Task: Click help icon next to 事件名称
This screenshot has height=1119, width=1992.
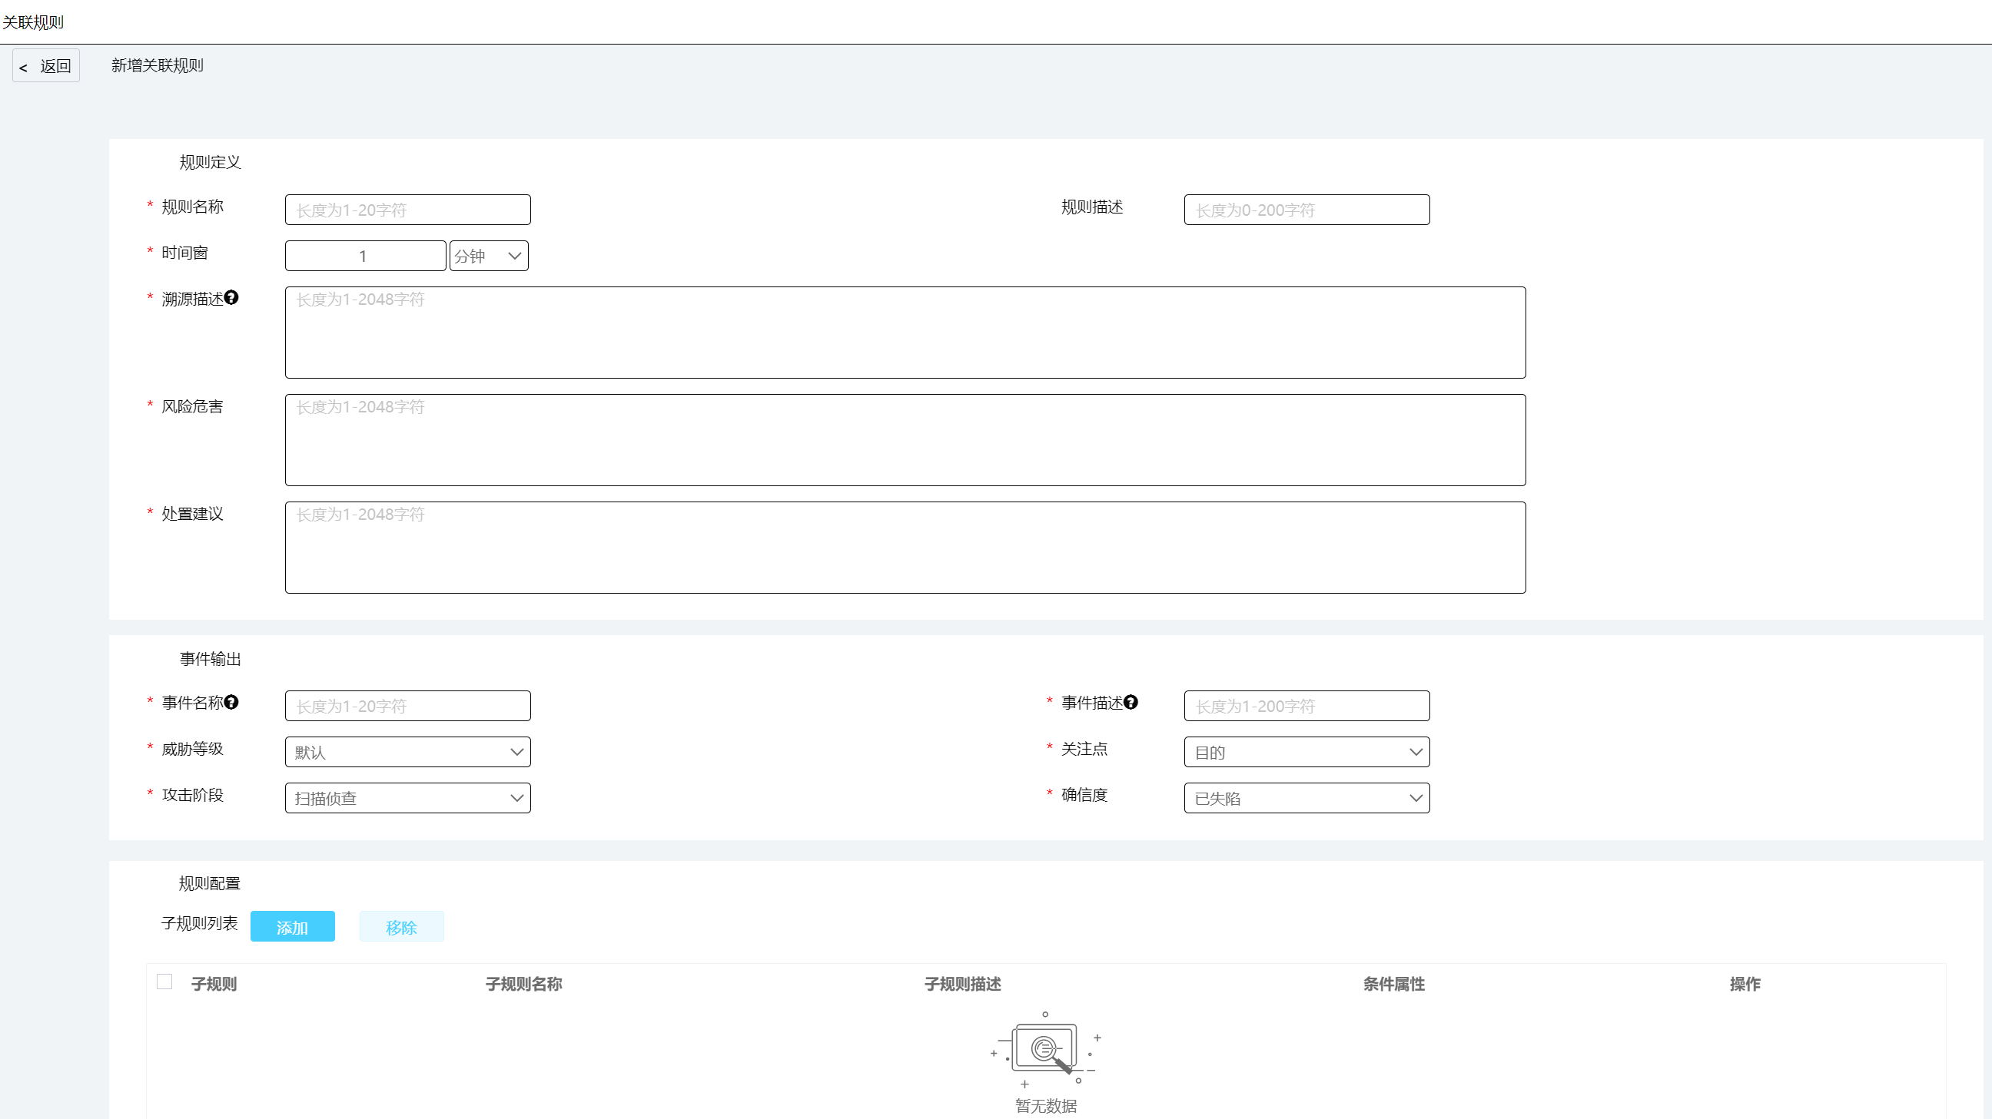Action: pyautogui.click(x=231, y=702)
